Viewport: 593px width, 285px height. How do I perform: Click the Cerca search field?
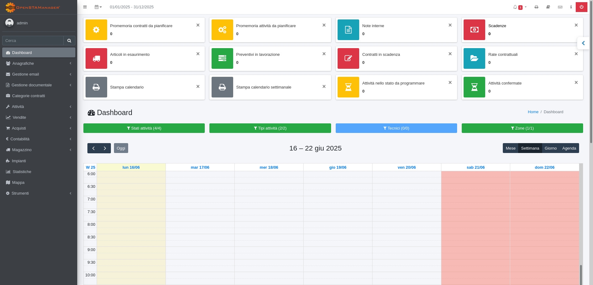33,41
